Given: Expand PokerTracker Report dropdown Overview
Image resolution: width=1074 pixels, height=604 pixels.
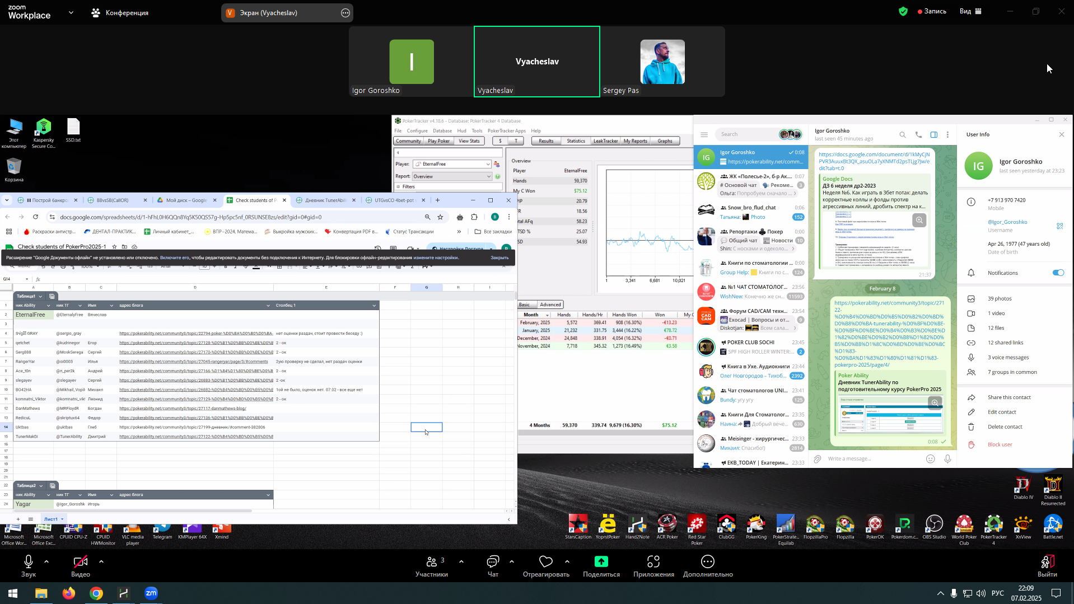Looking at the screenshot, I should pos(488,176).
